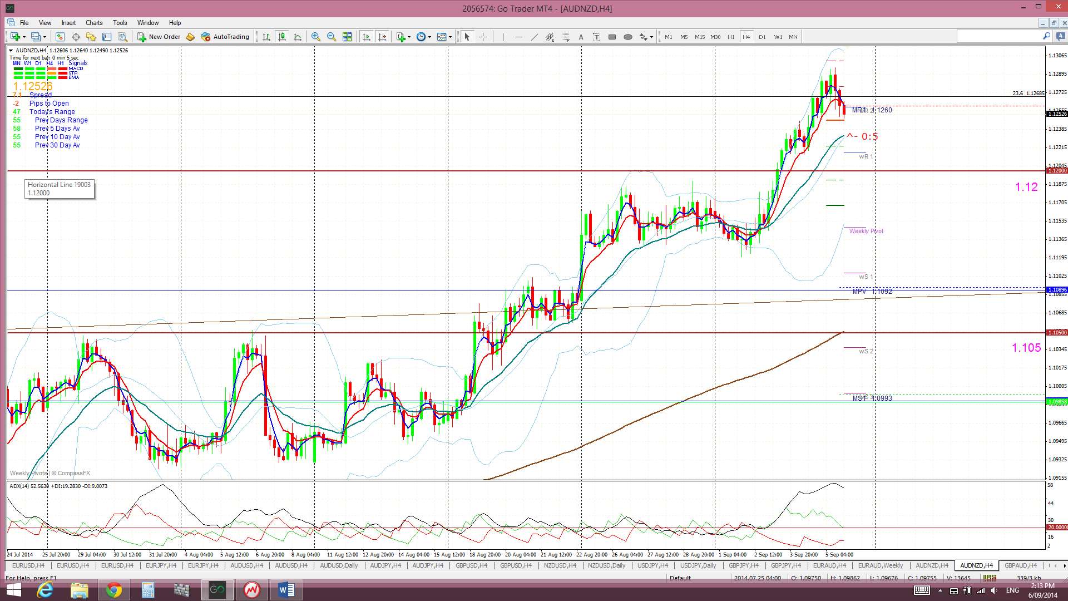1068x601 pixels.
Task: Open Chrome from the taskbar
Action: tap(114, 590)
